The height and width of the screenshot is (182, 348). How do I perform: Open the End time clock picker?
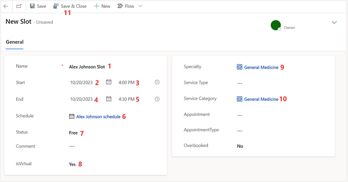(157, 99)
